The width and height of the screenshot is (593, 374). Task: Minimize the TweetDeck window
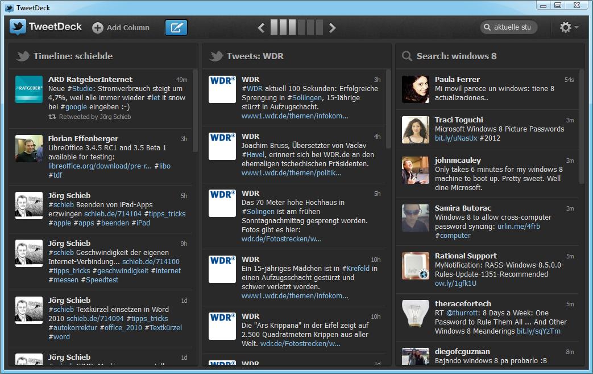[x=544, y=5]
